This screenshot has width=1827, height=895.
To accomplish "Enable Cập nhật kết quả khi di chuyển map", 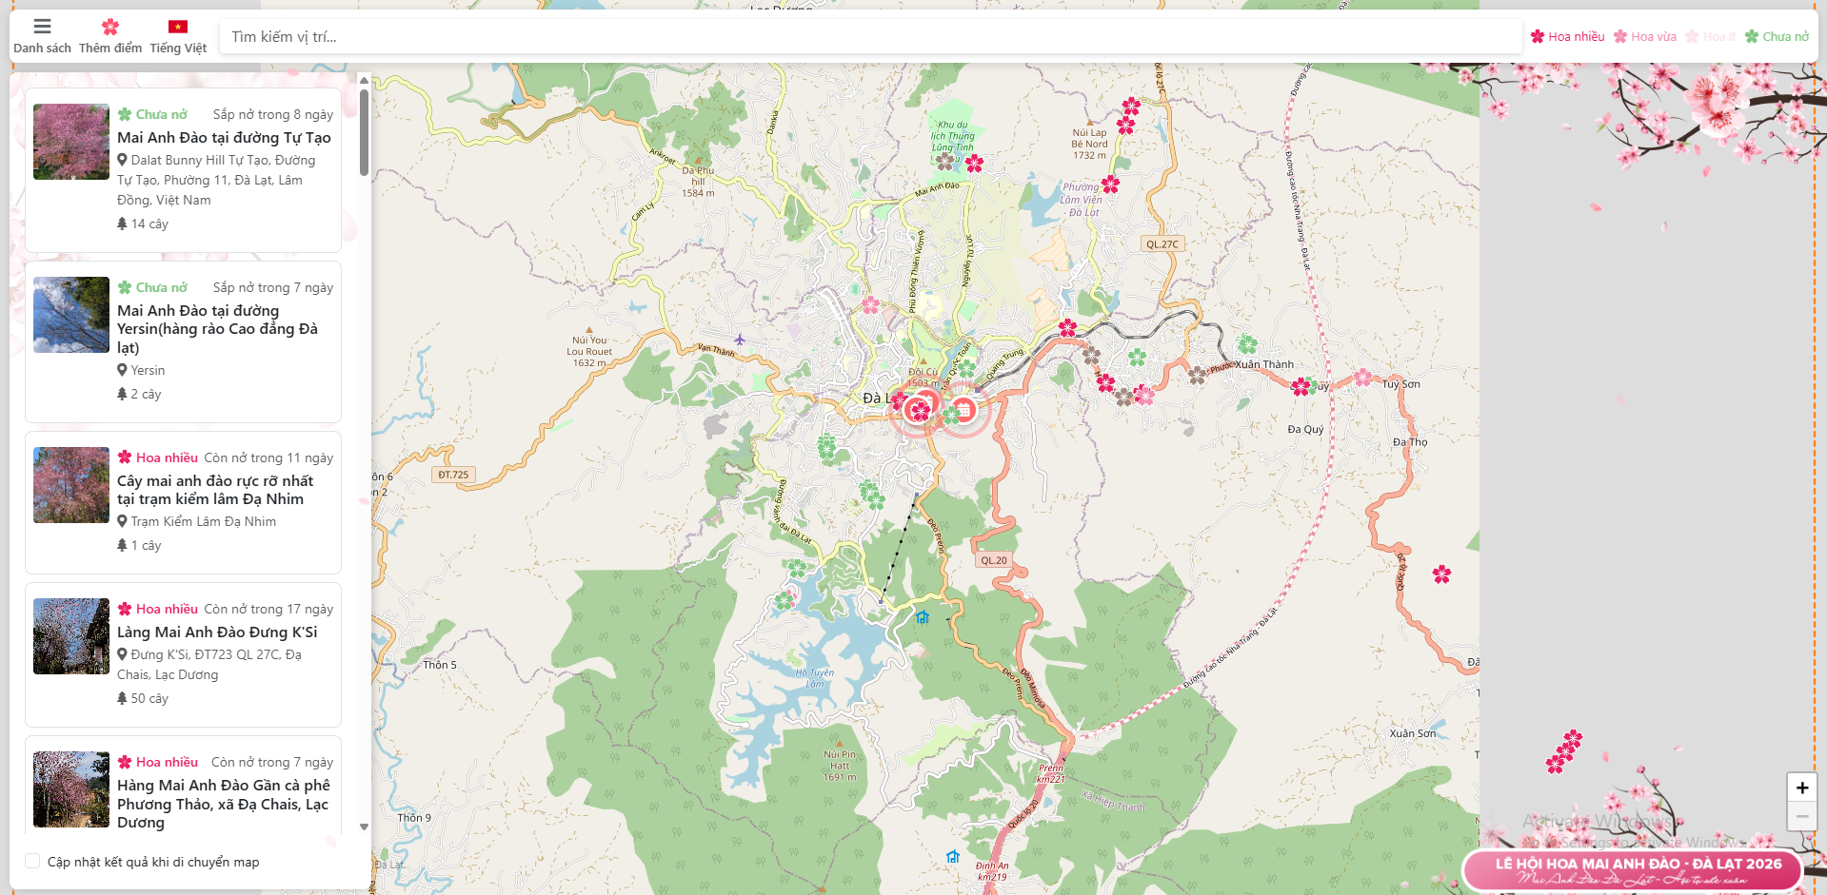I will point(32,861).
